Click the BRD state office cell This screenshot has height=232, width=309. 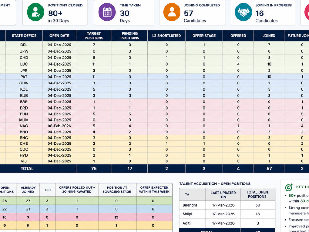click(24, 108)
